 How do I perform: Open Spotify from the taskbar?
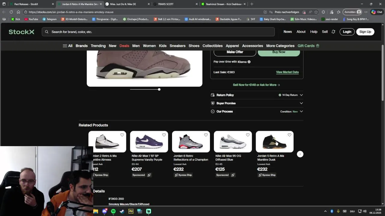pos(113,211)
